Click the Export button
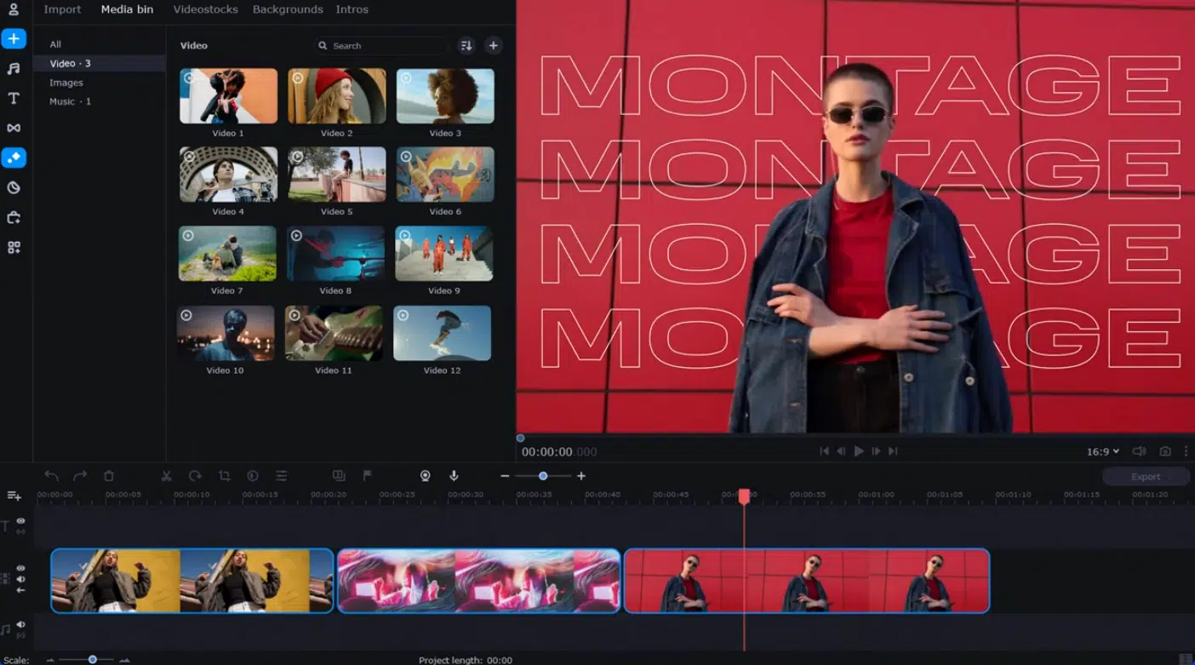Image resolution: width=1195 pixels, height=665 pixels. [1146, 476]
